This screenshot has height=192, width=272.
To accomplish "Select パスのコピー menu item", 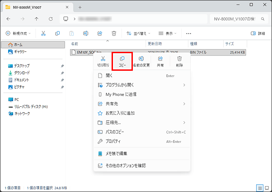I will click(142, 132).
